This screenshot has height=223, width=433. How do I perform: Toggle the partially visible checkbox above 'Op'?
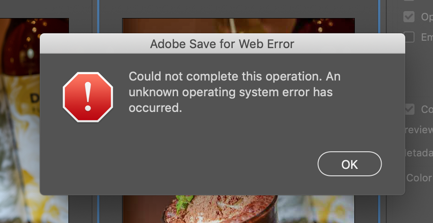coord(408,0)
